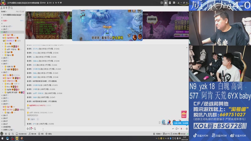Open the mini-game controller icon beside the chat input
The width and height of the screenshot is (251, 141).
(x=31, y=129)
